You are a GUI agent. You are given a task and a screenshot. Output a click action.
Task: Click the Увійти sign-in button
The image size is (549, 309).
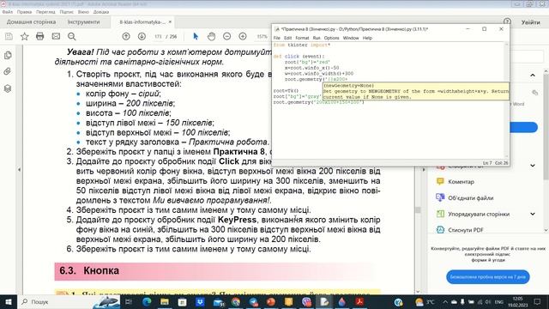pos(530,22)
